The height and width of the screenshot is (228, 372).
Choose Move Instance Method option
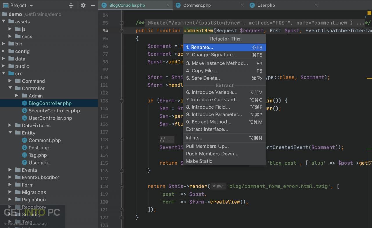[x=224, y=63]
